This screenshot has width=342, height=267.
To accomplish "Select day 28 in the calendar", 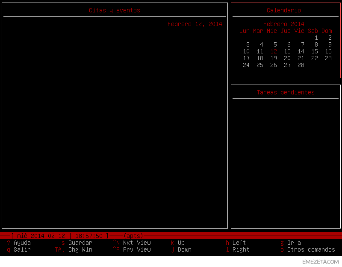I will pyautogui.click(x=301, y=65).
